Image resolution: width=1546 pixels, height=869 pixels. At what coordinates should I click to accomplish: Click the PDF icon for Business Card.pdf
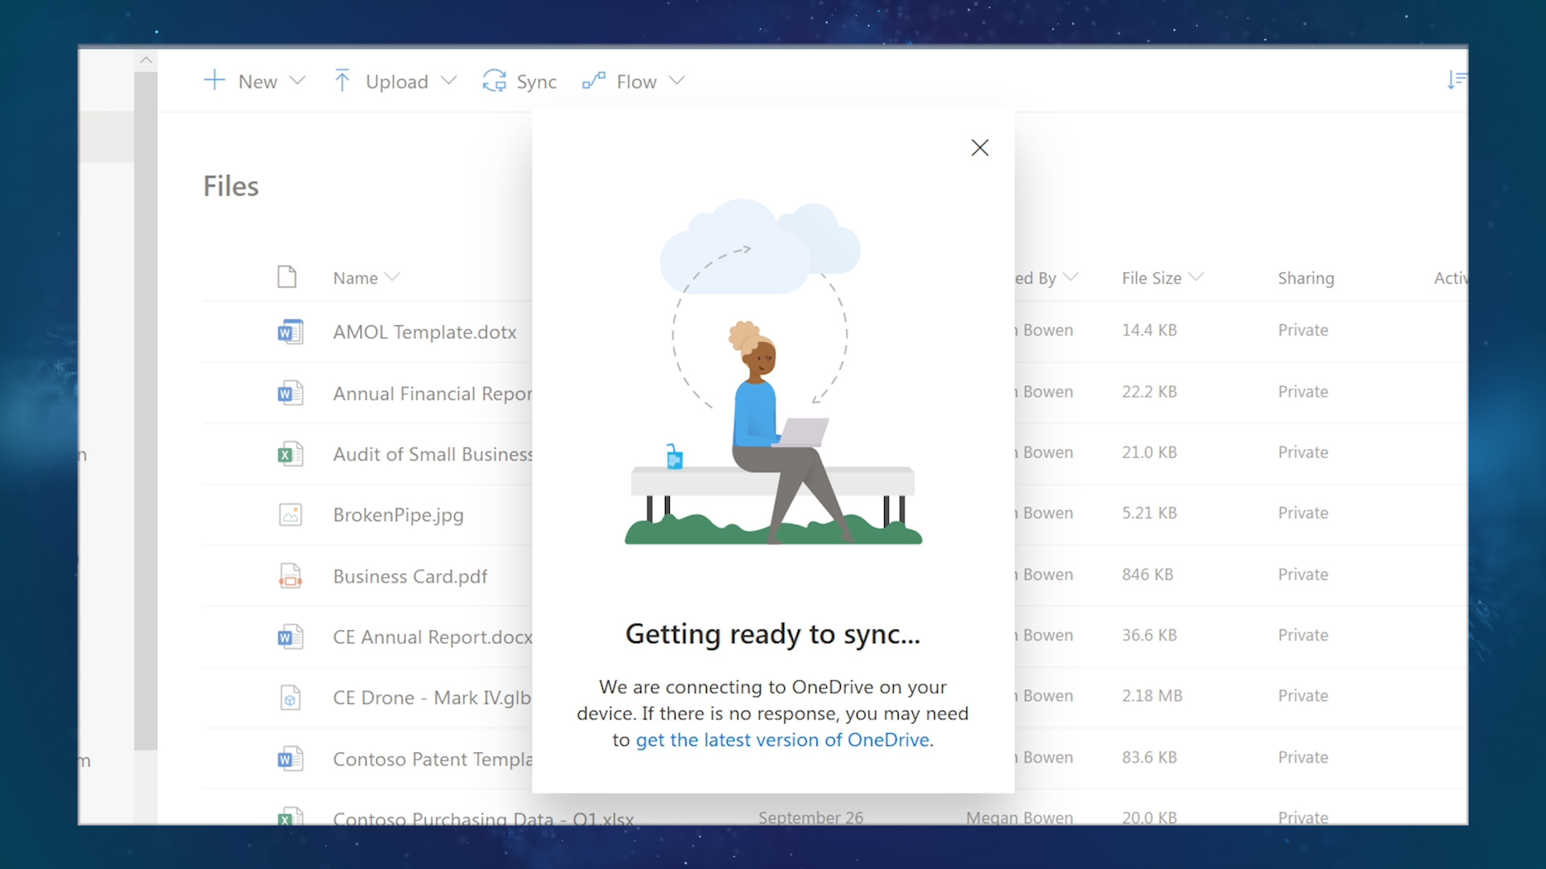(290, 575)
